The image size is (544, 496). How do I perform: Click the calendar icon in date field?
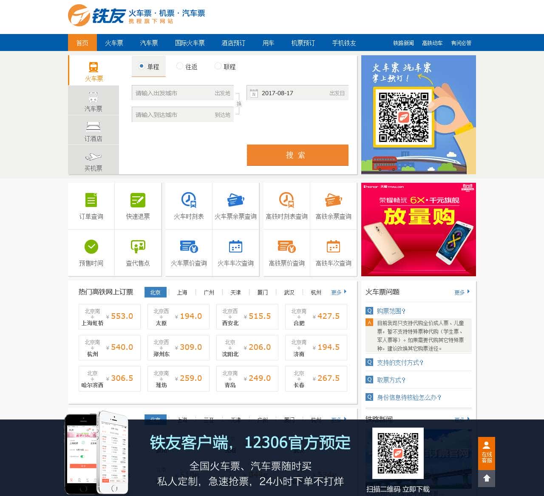254,93
